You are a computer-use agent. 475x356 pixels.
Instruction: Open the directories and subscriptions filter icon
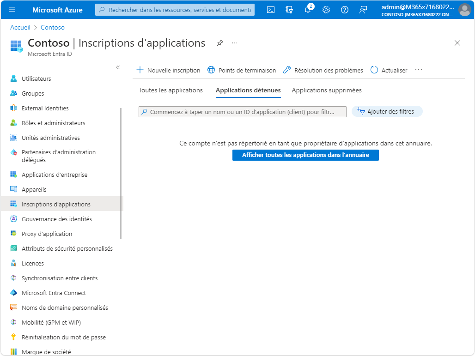[289, 10]
